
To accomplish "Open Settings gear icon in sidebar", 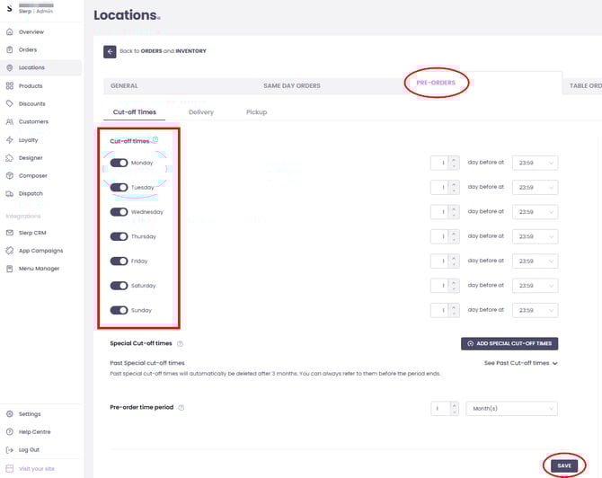I will (x=10, y=414).
